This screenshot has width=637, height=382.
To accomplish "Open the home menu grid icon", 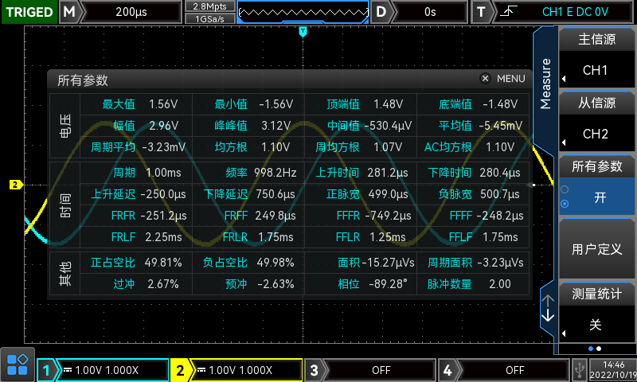I will (17, 364).
